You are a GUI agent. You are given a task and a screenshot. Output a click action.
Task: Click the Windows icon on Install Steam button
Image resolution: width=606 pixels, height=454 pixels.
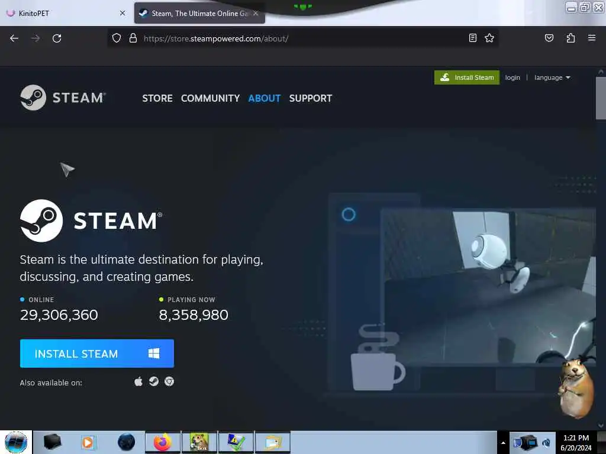(x=154, y=354)
